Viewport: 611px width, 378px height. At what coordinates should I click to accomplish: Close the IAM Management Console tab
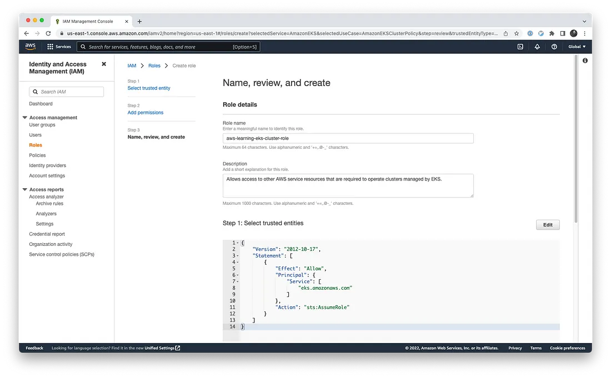pyautogui.click(x=127, y=22)
